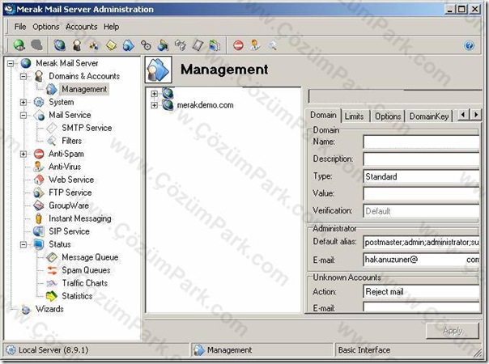The width and height of the screenshot is (489, 364).
Task: Open the Accounts menu
Action: pyautogui.click(x=82, y=27)
